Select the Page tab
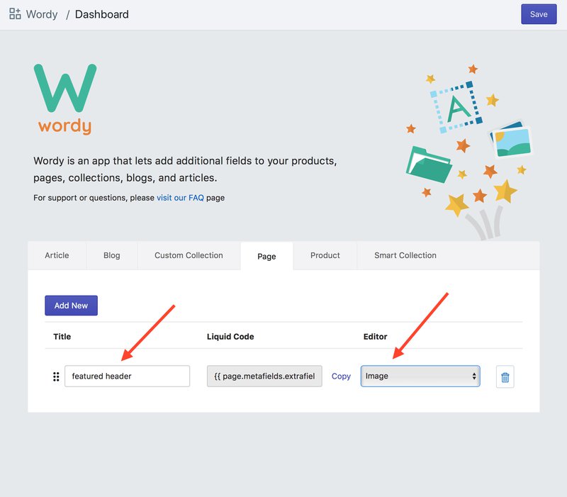Image resolution: width=567 pixels, height=497 pixels. pos(266,256)
